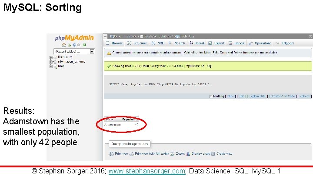The height and width of the screenshot is (176, 313).
Task: Open the Structure tab
Action: tap(137, 43)
